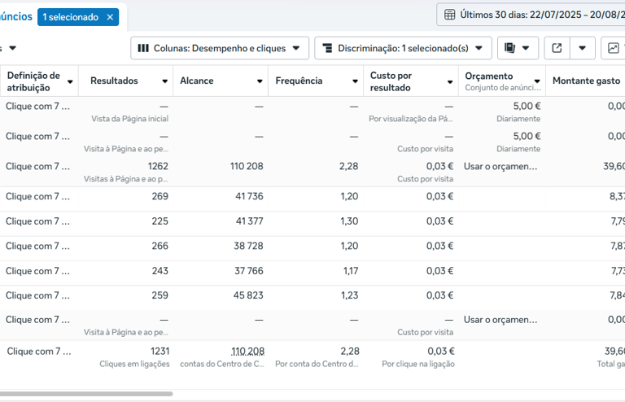The image size is (625, 402).
Task: Open Resultados column header menu arrow
Action: [165, 81]
